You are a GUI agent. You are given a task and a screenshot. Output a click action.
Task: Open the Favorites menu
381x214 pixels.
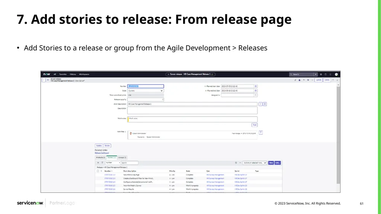[63, 74]
